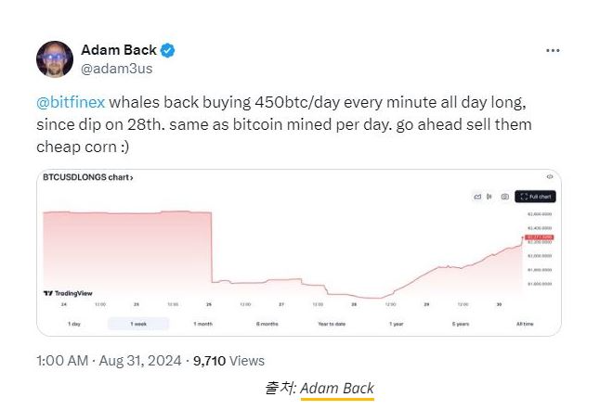The height and width of the screenshot is (410, 613).
Task: Click the chart type icon beside the camera
Action: pos(477,197)
